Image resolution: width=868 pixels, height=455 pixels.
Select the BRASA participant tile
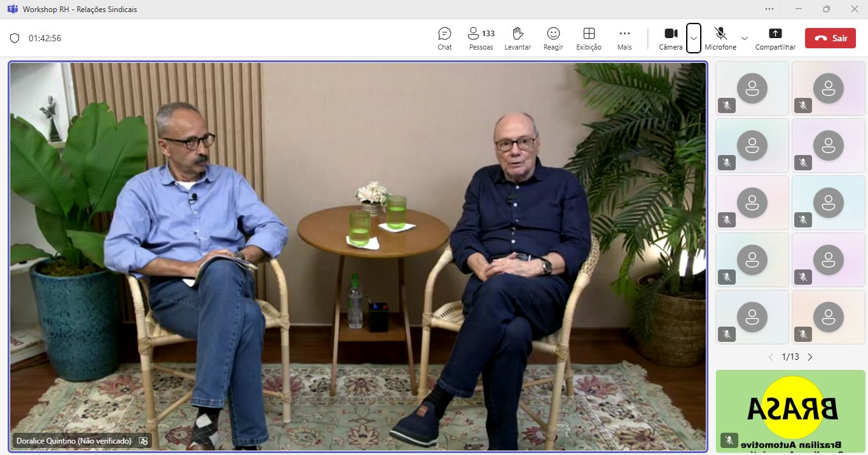pyautogui.click(x=791, y=411)
